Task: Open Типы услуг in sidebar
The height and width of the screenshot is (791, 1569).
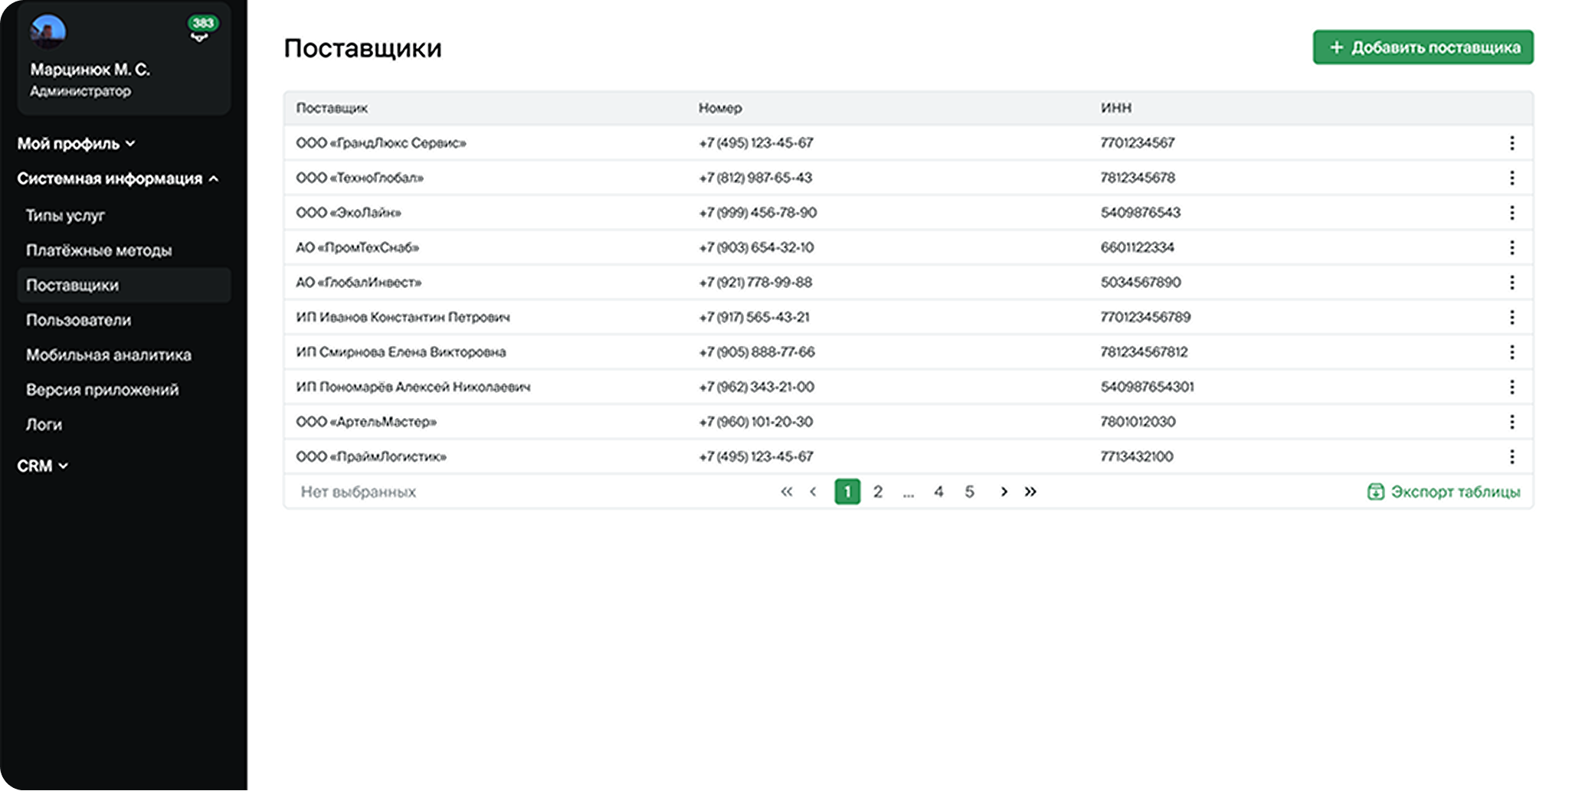Action: pyautogui.click(x=65, y=216)
